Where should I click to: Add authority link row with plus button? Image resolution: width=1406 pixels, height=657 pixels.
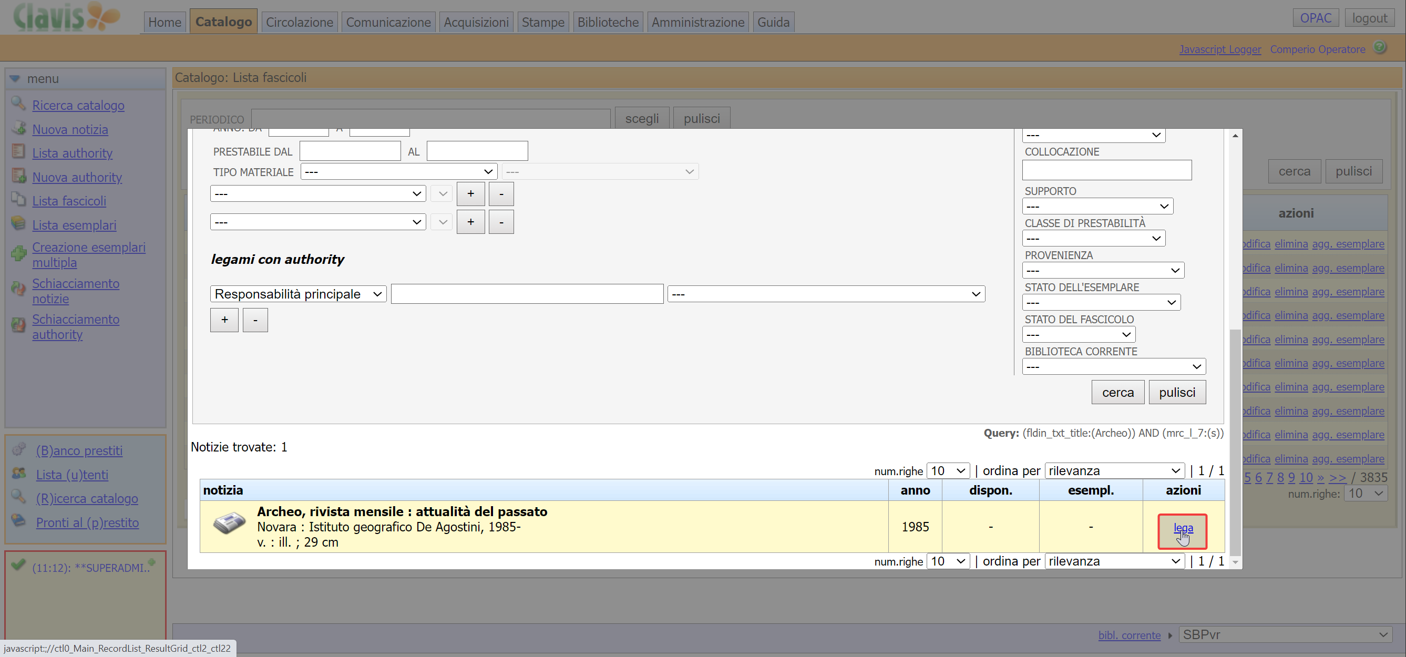(224, 320)
